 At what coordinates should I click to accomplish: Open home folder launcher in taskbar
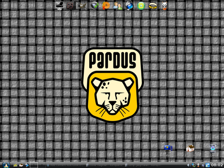pos(21,165)
